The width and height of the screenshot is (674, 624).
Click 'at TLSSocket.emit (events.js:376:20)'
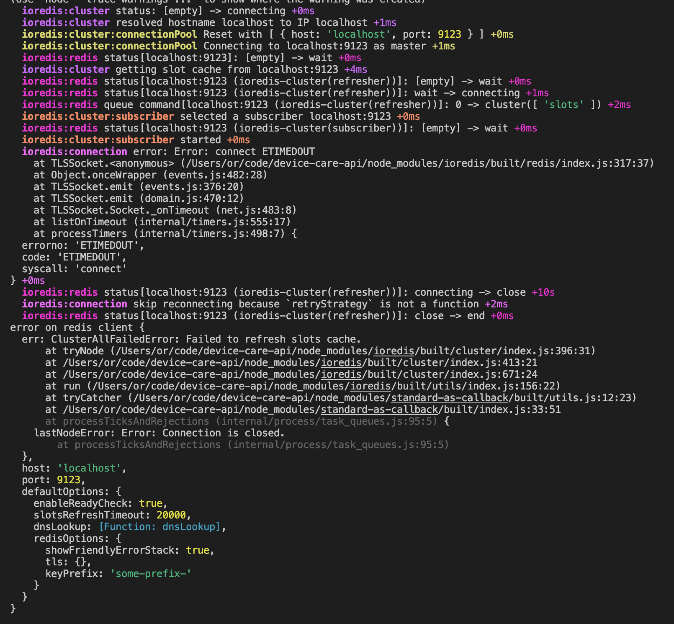(x=139, y=187)
